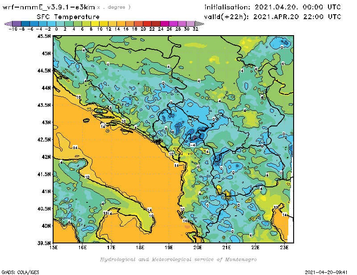The image size is (357, 275).
Task: Click the '43.5N' latitude label
Action: [x=44, y=105]
